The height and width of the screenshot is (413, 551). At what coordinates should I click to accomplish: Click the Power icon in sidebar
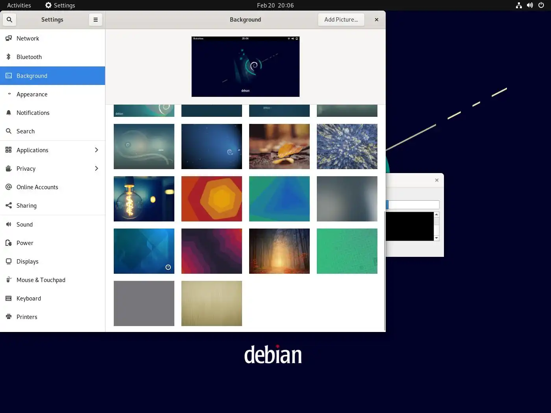pyautogui.click(x=9, y=243)
